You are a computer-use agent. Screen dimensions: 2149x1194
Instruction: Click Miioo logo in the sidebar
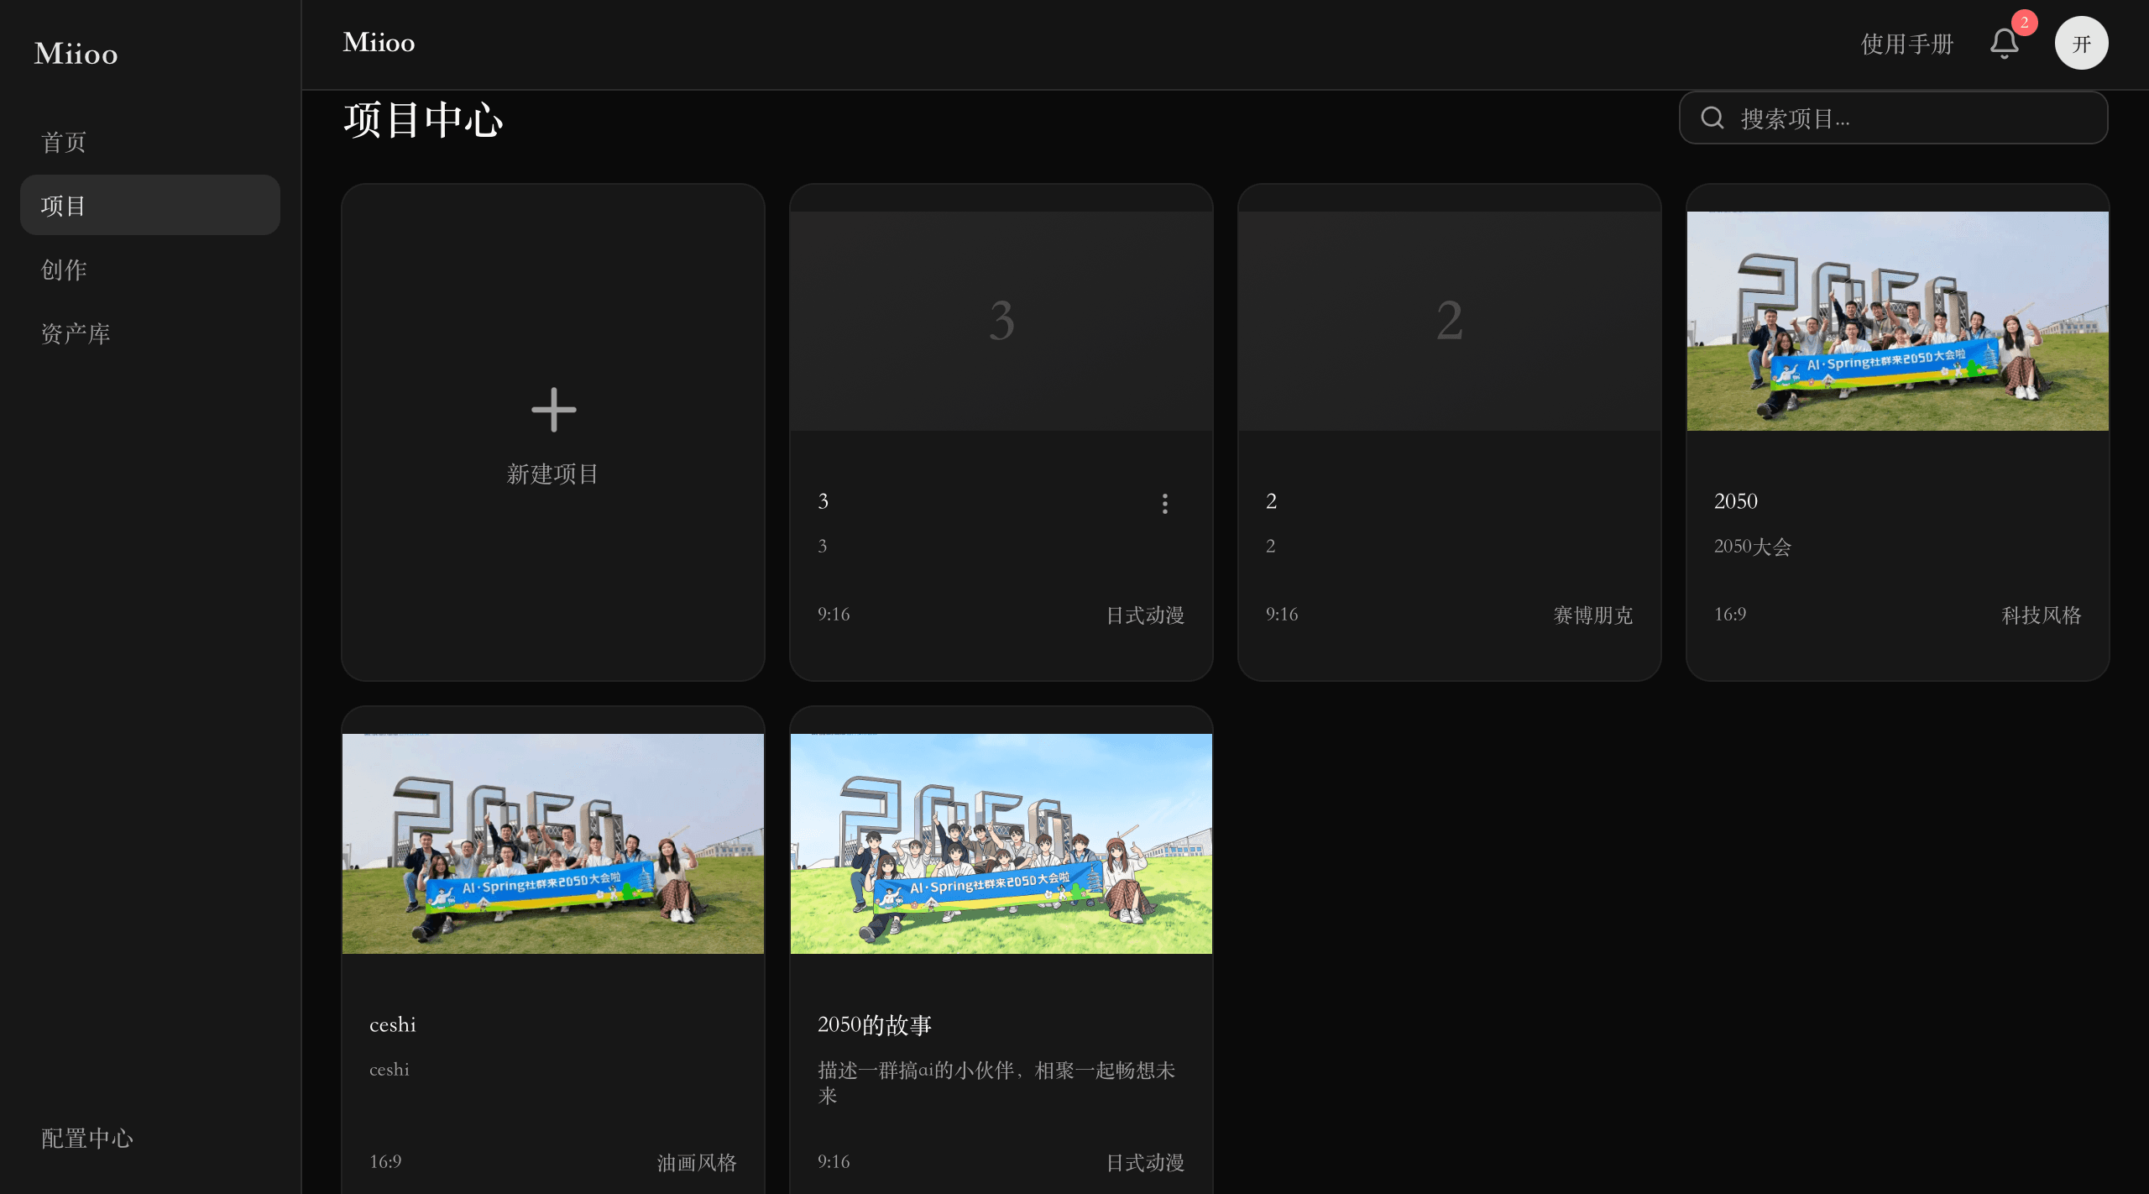[x=76, y=54]
